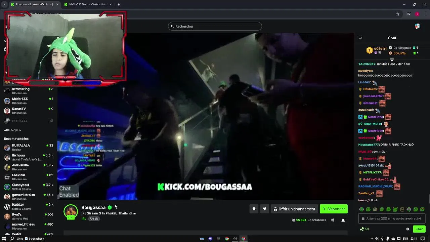Open the Chrome three-dot menu
Image resolution: width=430 pixels, height=242 pixels.
pos(425,14)
